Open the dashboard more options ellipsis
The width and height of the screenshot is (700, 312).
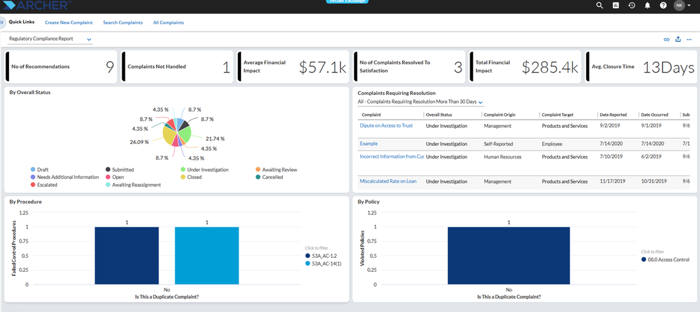coord(689,39)
